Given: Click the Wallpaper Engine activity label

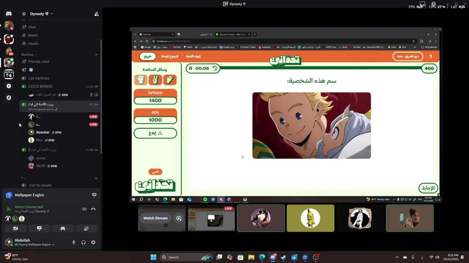Looking at the screenshot, I should point(29,195).
